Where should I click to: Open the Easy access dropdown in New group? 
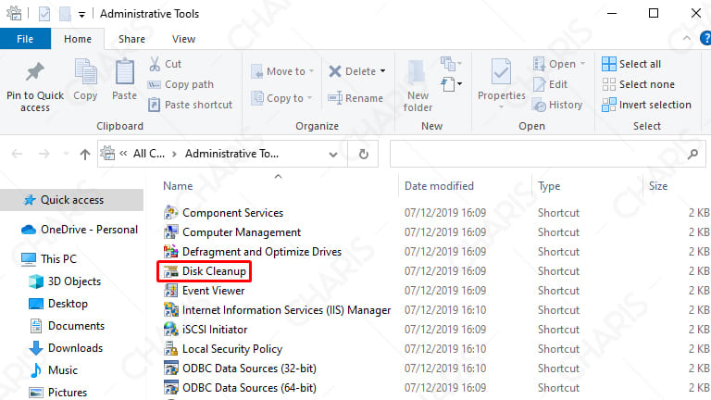pos(451,84)
